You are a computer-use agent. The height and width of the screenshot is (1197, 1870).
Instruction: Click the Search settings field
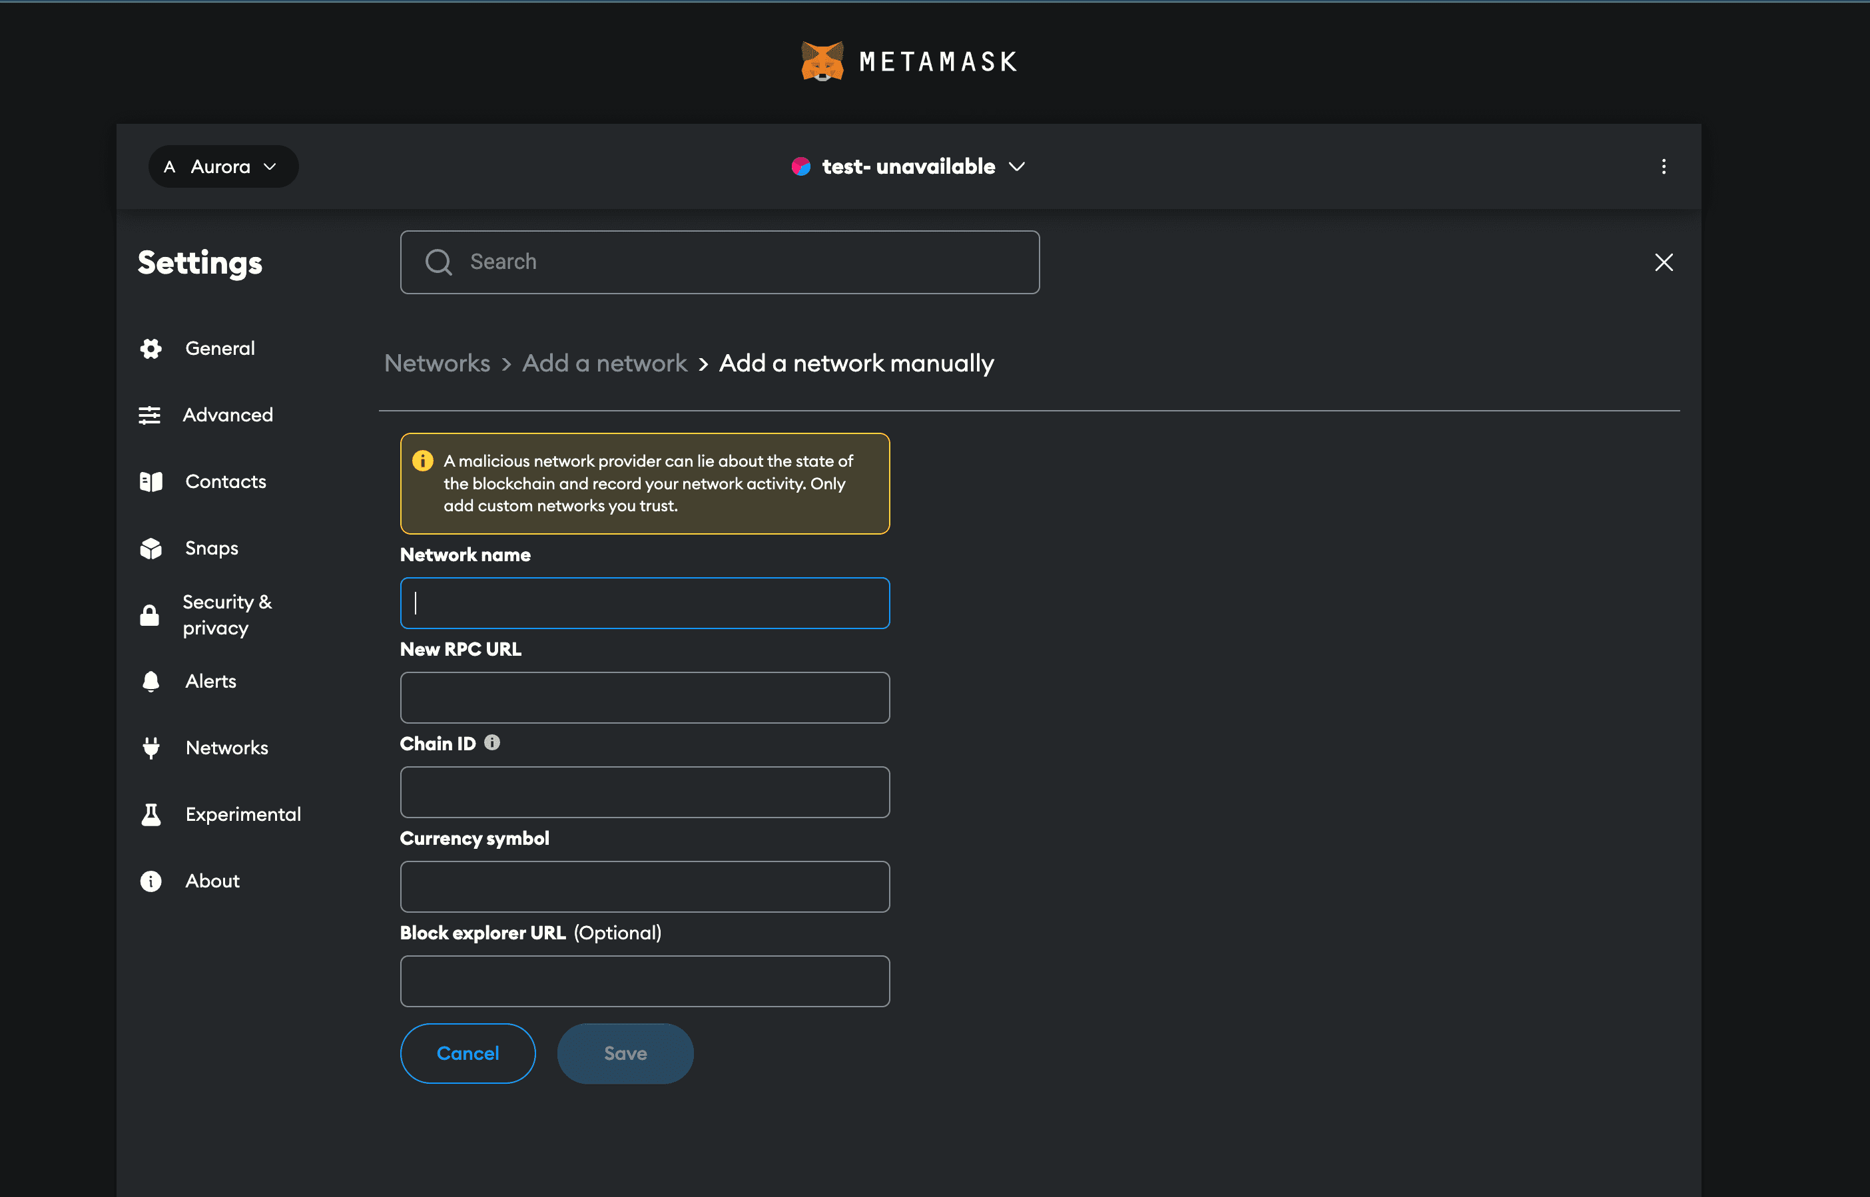719,262
